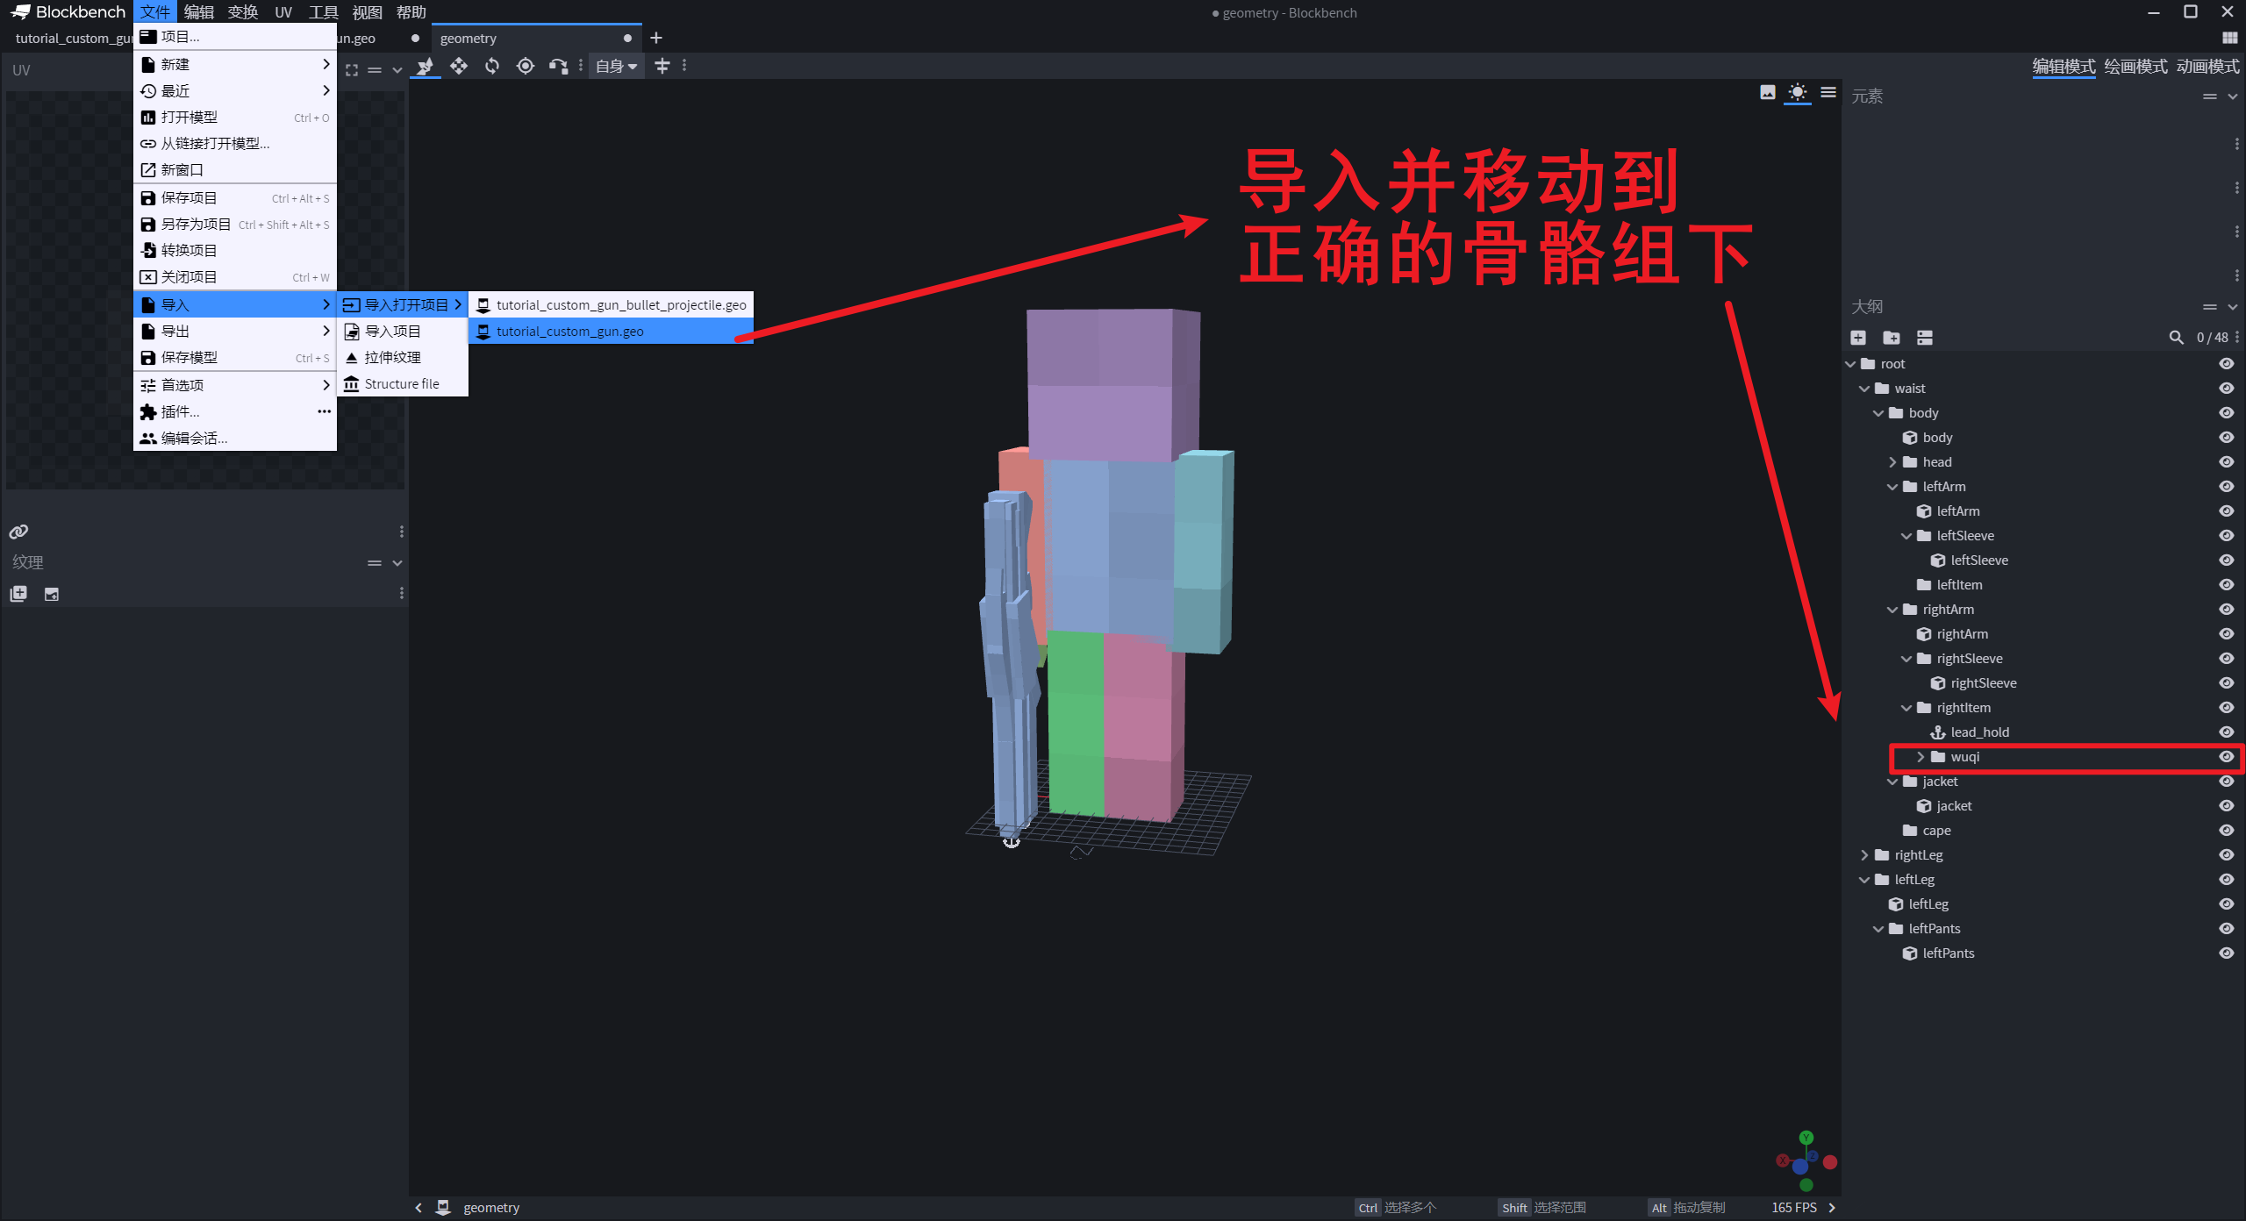2246x1221 pixels.
Task: Add a new group in outliner
Action: click(1892, 338)
